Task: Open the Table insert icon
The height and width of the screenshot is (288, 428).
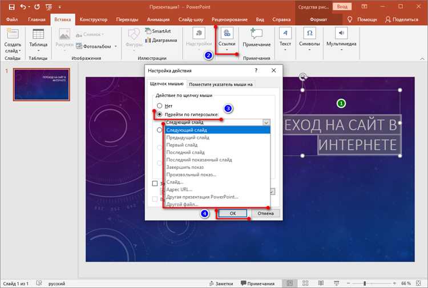Action: (38, 34)
